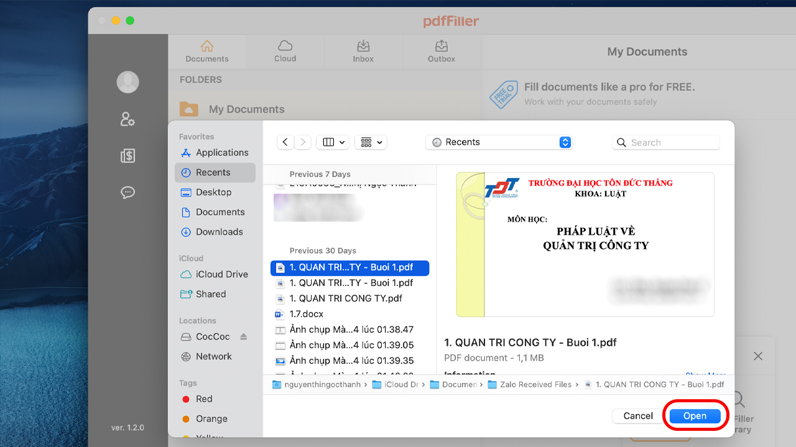Select Network under Locations
Viewport: 796px width, 447px height.
[x=215, y=356]
